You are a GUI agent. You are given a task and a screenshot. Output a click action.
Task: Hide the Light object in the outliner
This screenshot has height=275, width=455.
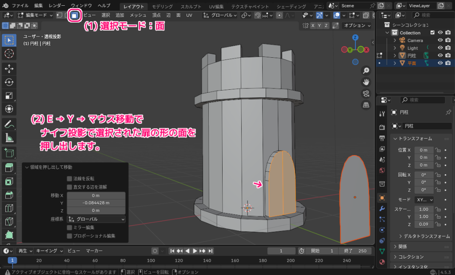point(440,48)
